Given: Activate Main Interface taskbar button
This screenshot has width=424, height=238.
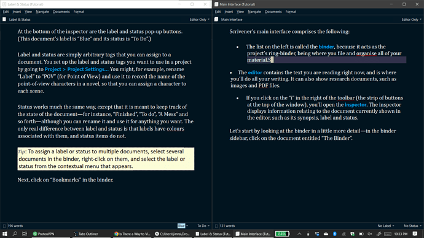Looking at the screenshot, I should tap(253, 234).
